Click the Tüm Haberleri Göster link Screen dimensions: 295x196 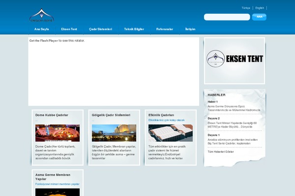[x=221, y=152]
